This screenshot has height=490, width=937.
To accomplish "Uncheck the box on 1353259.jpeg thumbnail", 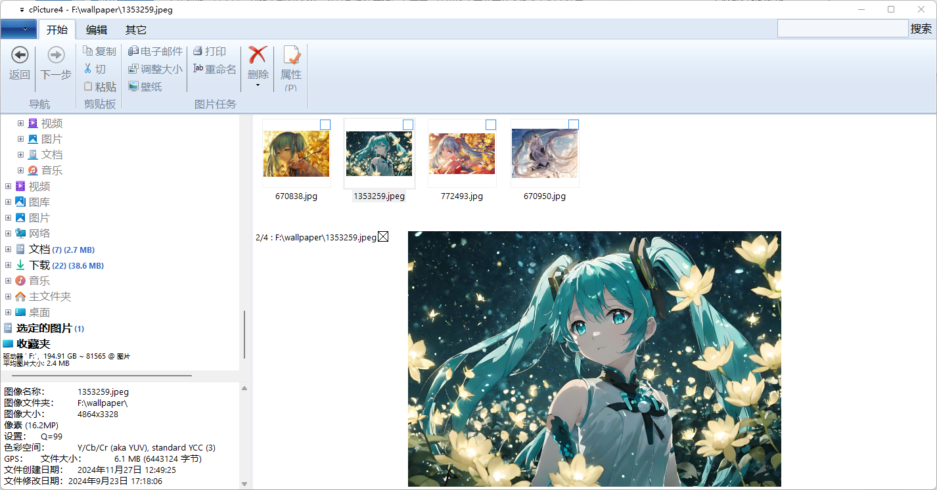I will click(407, 124).
